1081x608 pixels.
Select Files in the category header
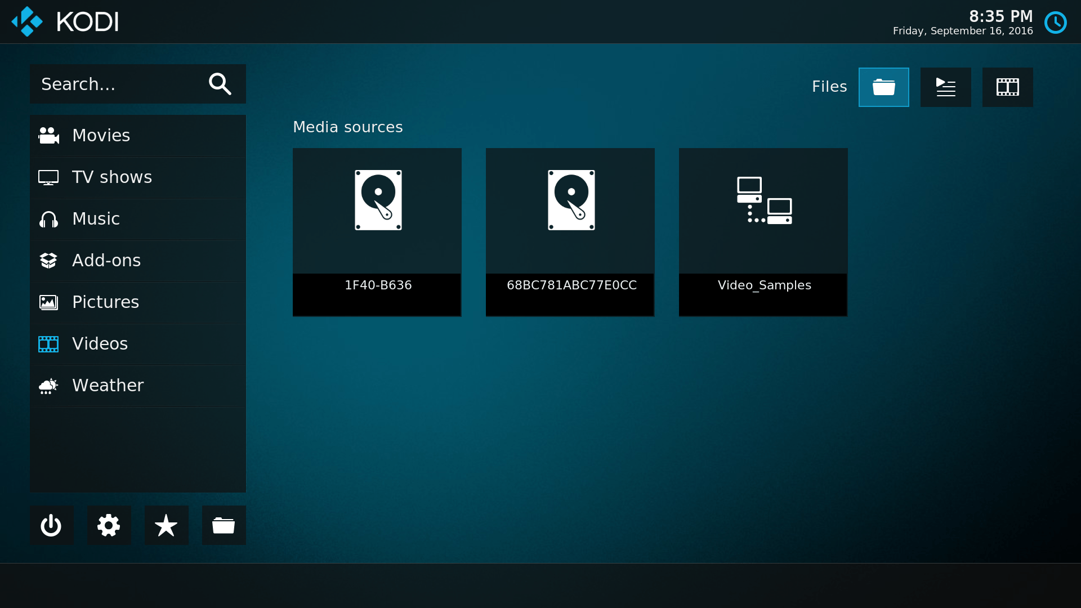pyautogui.click(x=829, y=87)
